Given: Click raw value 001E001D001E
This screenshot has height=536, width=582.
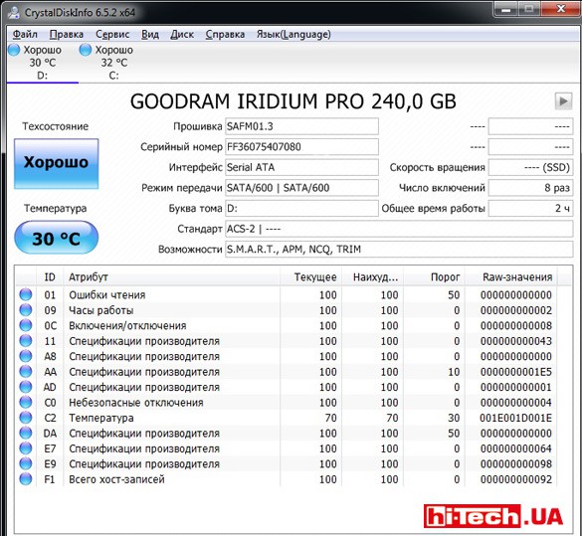Looking at the screenshot, I should pyautogui.click(x=516, y=418).
